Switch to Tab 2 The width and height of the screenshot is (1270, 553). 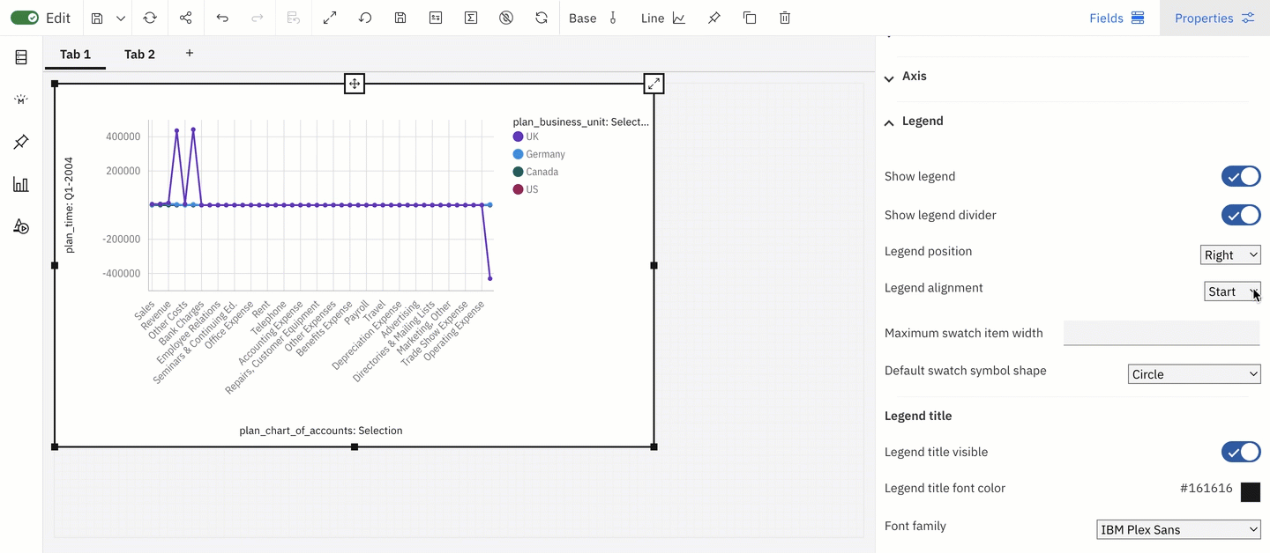tap(139, 54)
